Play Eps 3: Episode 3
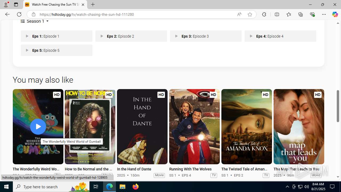Screen dimensions: 341x192 pos(206,36)
